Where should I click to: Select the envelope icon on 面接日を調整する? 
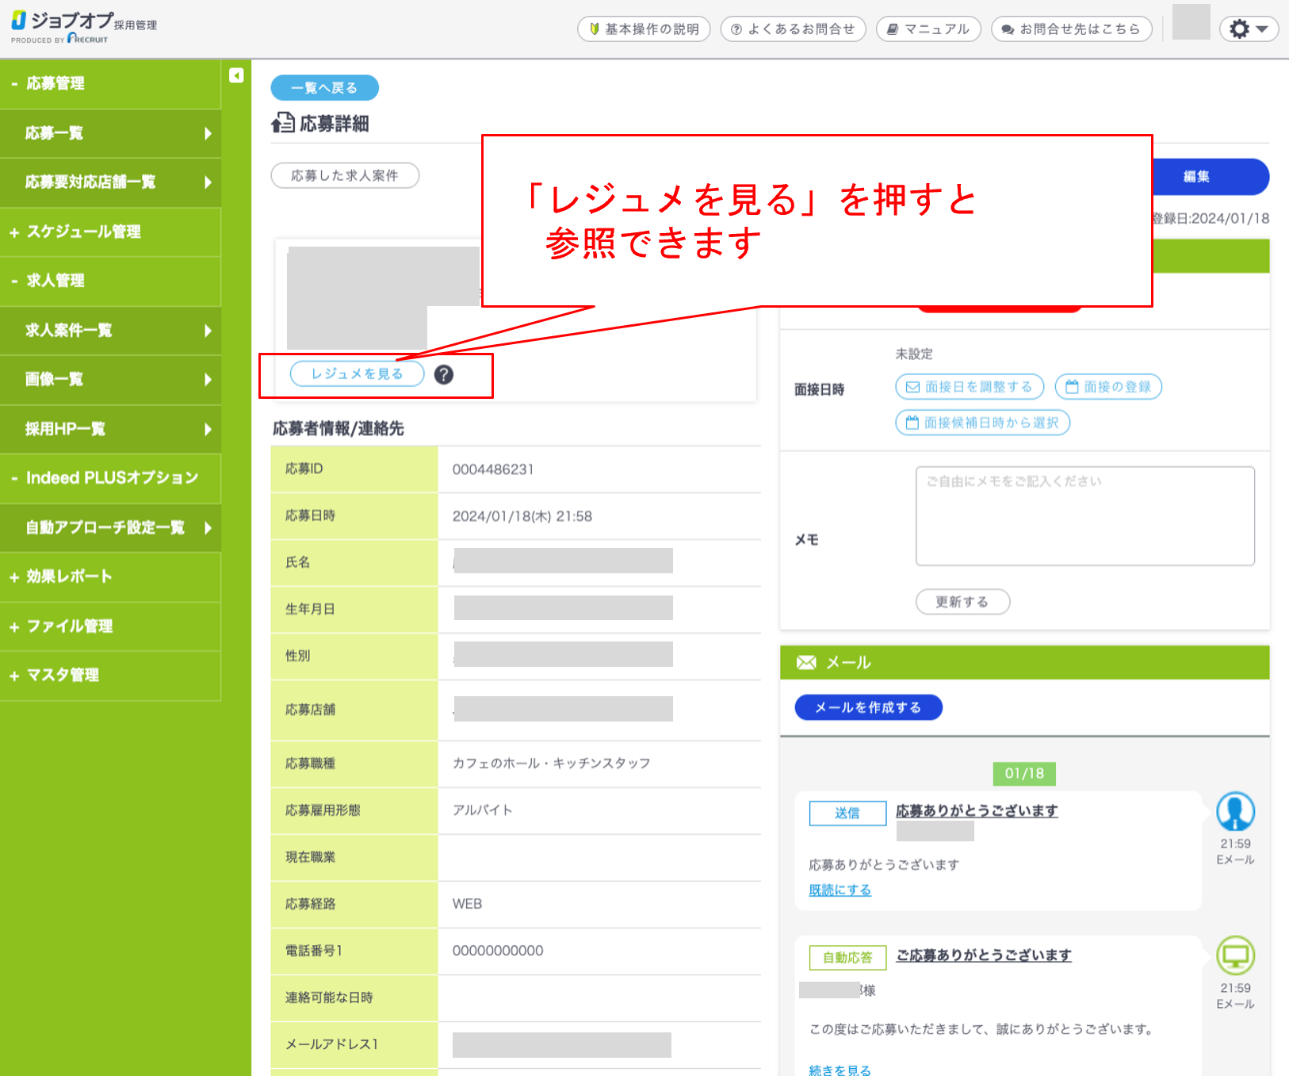coord(913,387)
